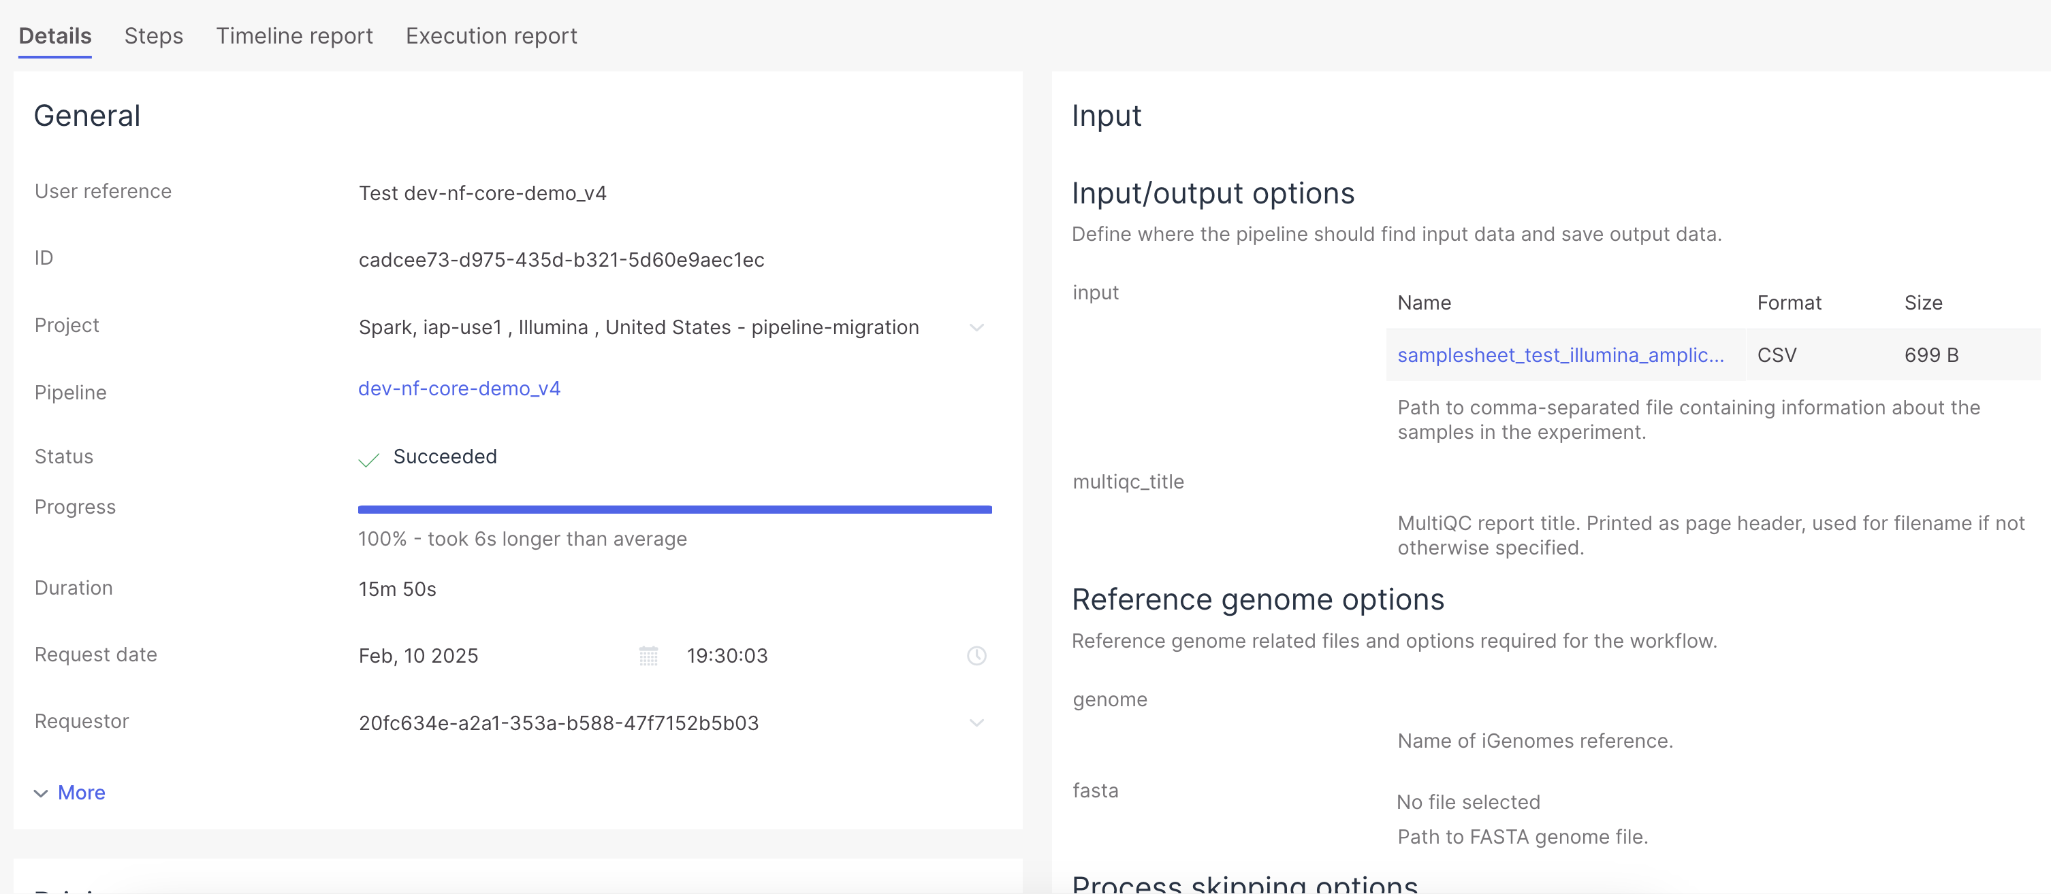2051x894 pixels.
Task: Click the User reference field value
Action: pos(483,193)
